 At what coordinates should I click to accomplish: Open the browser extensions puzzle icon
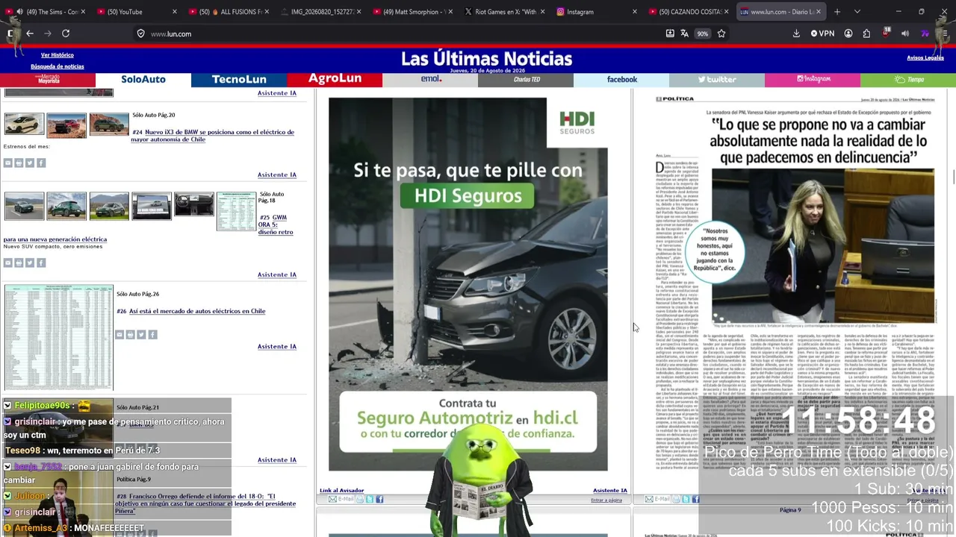[866, 34]
